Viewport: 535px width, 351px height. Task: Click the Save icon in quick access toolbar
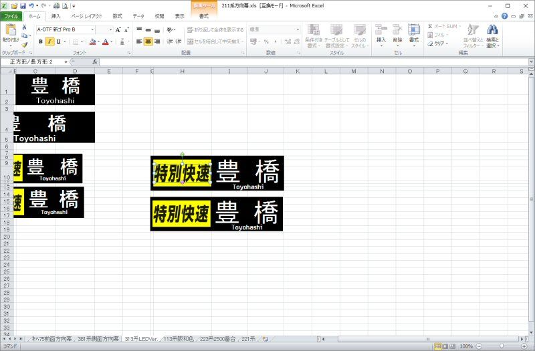tap(23, 6)
